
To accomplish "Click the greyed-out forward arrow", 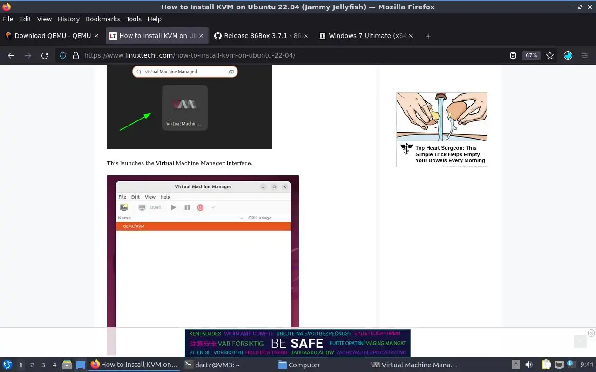I will click(28, 55).
